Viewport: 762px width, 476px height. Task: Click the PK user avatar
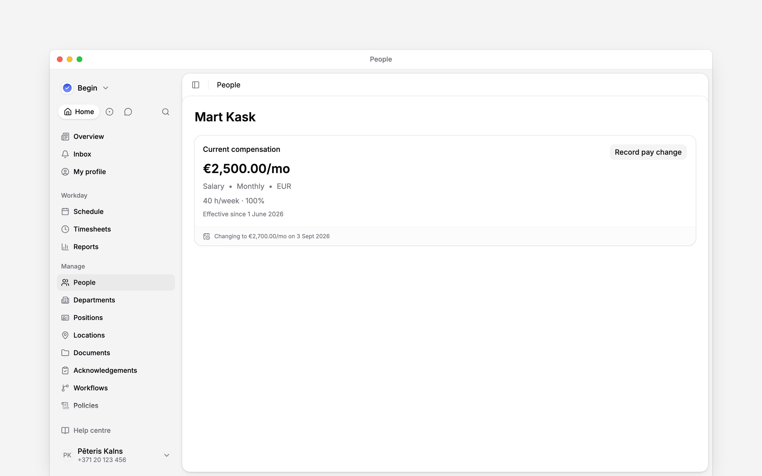pyautogui.click(x=67, y=455)
